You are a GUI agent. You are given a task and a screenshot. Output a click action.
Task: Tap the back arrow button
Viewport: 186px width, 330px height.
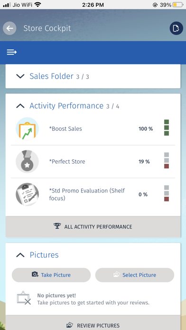coord(9,28)
